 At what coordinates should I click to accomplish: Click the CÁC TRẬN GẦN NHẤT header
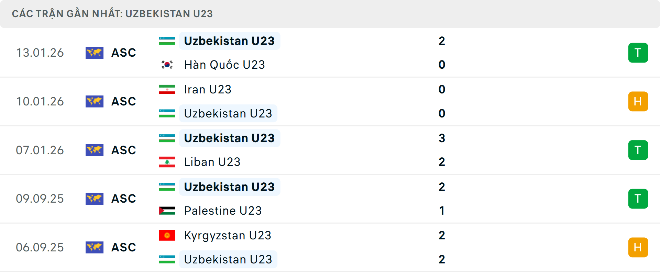pos(113,14)
